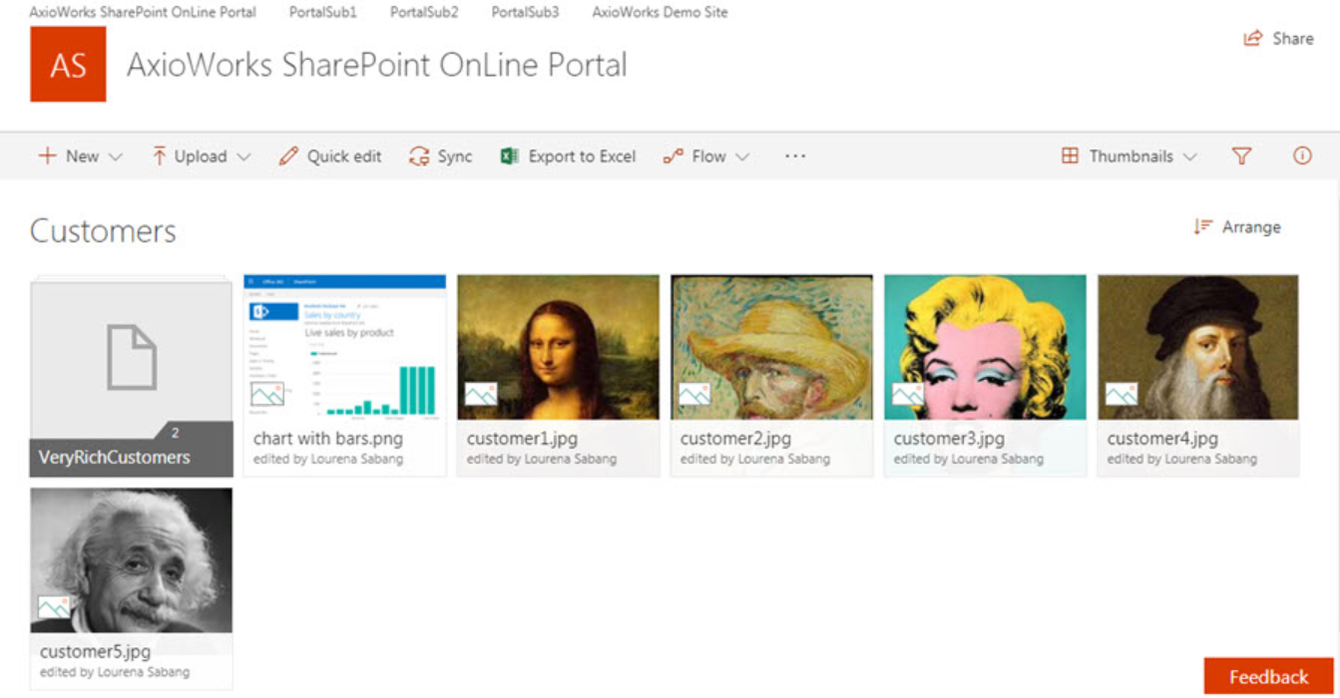
Task: Click the plus icon beside New
Action: (x=47, y=156)
